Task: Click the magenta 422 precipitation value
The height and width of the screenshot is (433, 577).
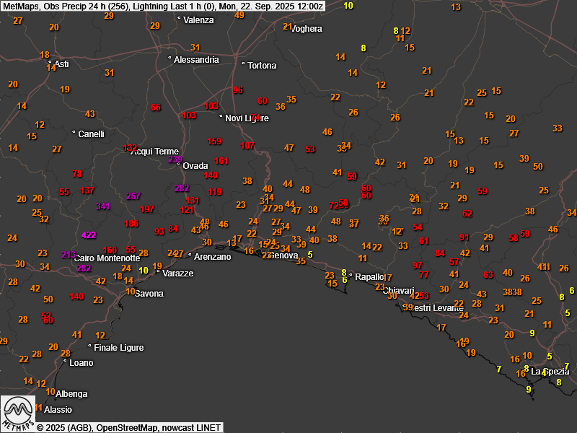Action: (89, 235)
